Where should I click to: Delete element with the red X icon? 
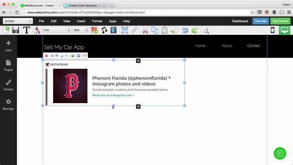46,56
